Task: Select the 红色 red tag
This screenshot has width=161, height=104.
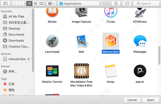Action: (x=9, y=84)
